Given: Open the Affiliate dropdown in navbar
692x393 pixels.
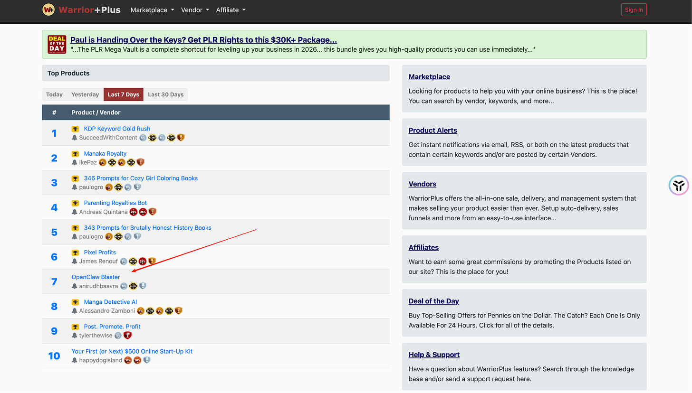Looking at the screenshot, I should click(231, 9).
